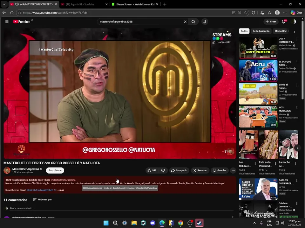Screen dimensions: 305x228
Task: Open the YouTube account avatar menu
Action: [x=294, y=22]
